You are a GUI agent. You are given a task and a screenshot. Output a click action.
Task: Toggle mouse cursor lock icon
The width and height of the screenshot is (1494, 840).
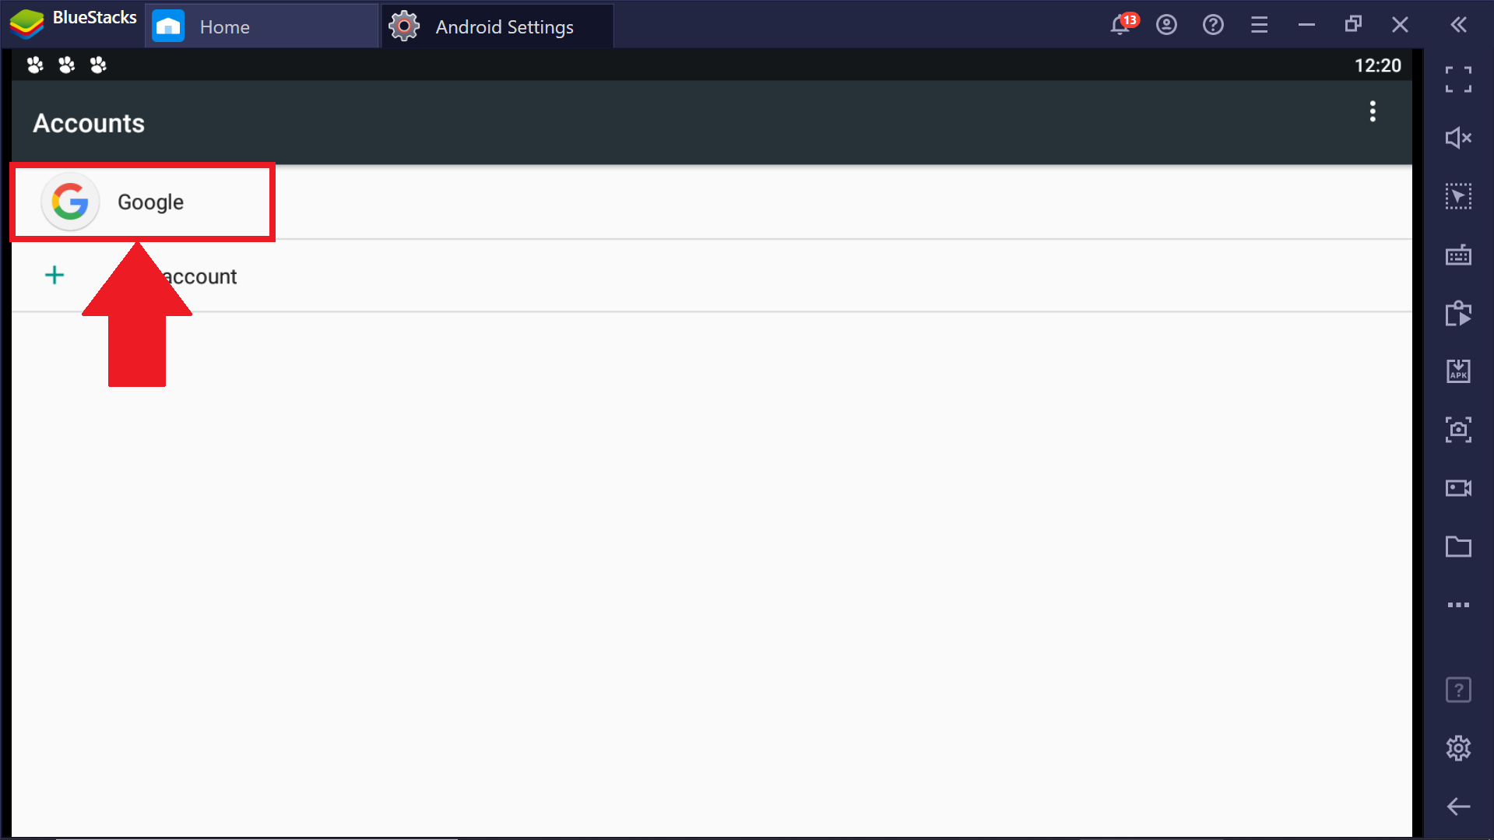pos(1458,196)
